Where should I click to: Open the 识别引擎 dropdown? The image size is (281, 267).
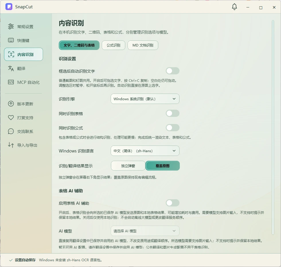[145, 99]
